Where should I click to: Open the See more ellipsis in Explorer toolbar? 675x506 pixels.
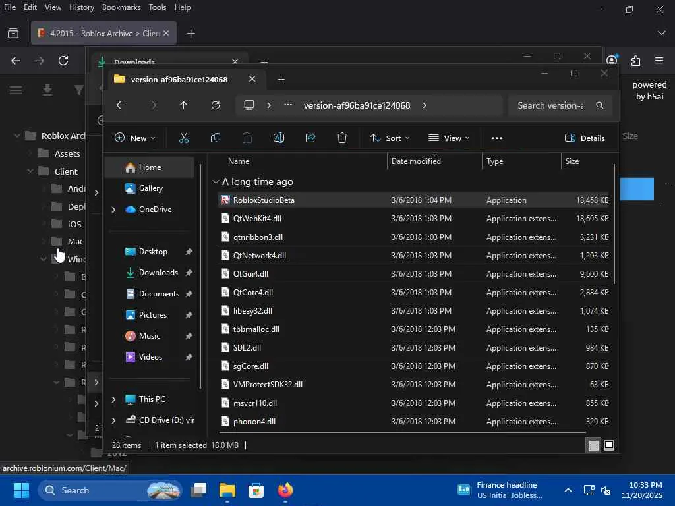point(497,138)
